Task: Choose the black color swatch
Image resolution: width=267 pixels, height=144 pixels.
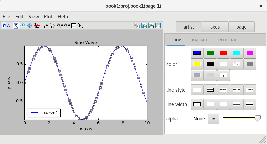Action: [x=210, y=64]
